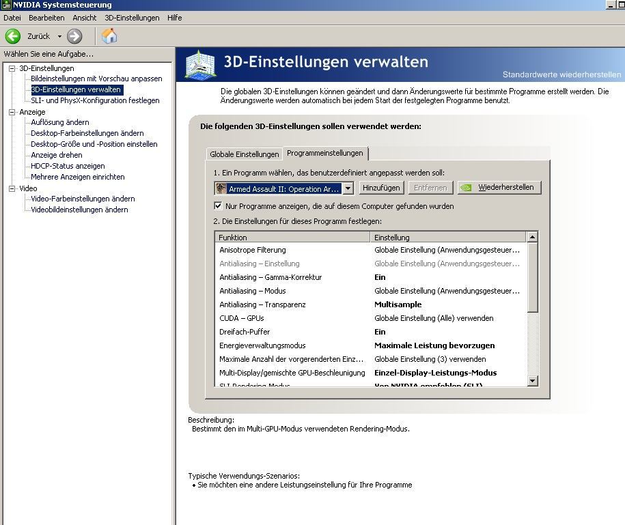Select Antialiasing – Modus row
This screenshot has height=525, width=625.
(370, 291)
